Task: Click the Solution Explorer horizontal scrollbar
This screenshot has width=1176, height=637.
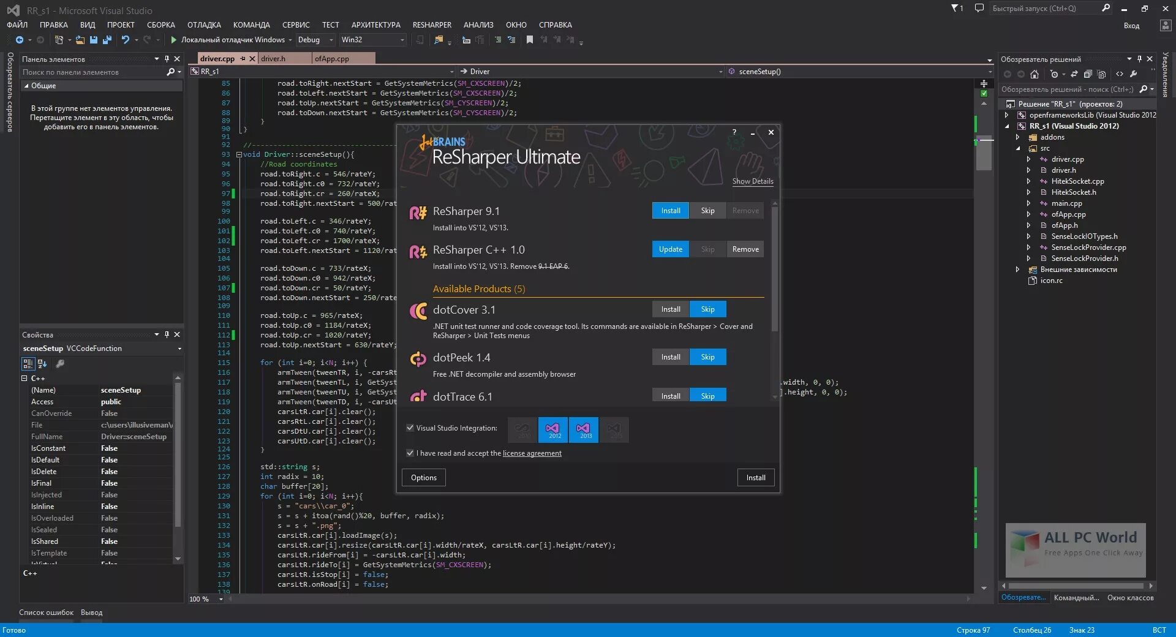Action: [x=1075, y=586]
